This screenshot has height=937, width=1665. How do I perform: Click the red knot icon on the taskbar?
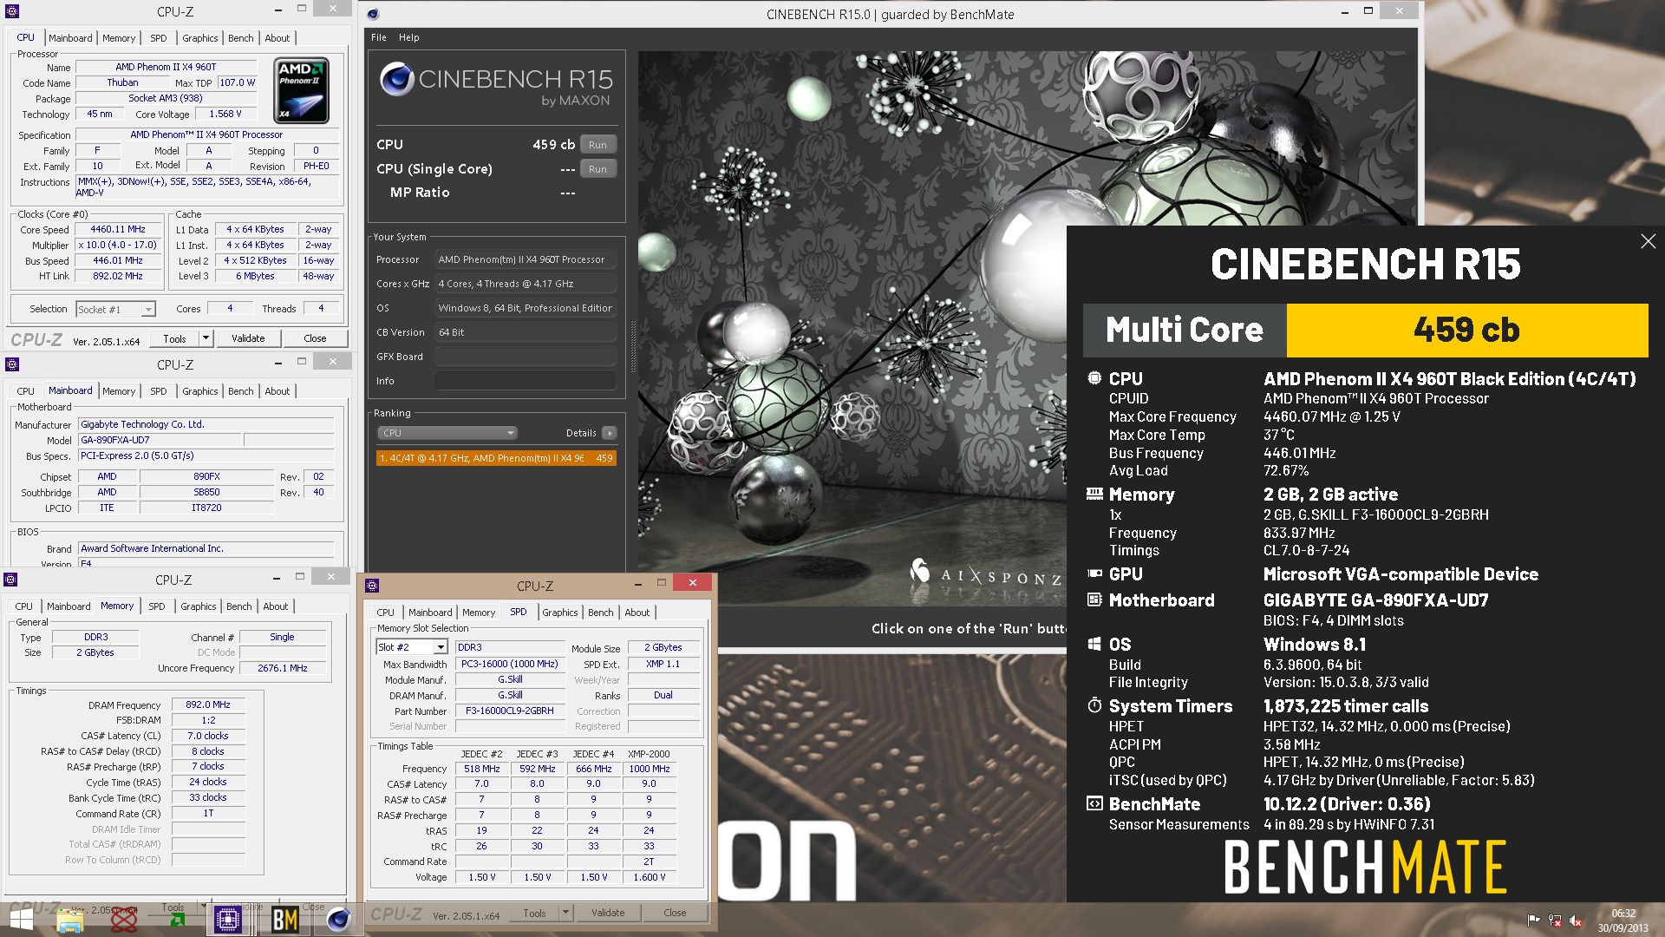pyautogui.click(x=124, y=920)
